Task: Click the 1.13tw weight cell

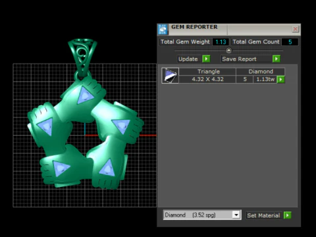Action: tap(265, 79)
